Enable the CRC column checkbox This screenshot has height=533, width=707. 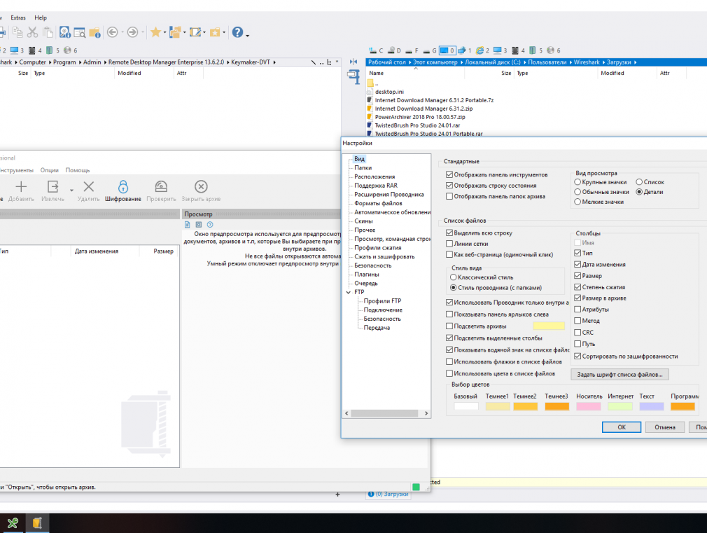(577, 332)
